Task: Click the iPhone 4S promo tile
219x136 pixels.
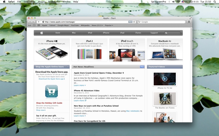Action: tap(52, 50)
